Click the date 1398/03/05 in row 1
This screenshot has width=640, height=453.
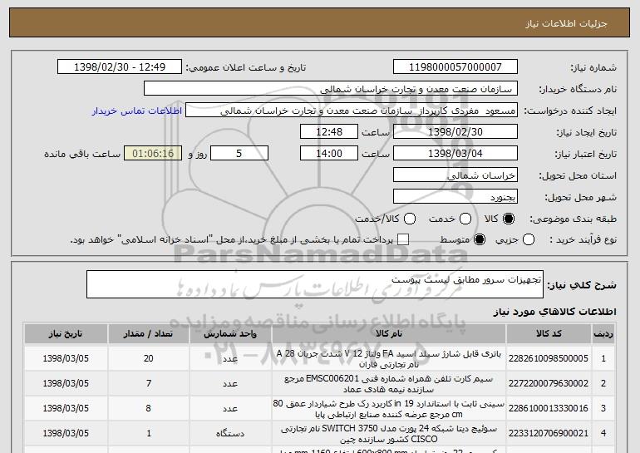(x=66, y=358)
